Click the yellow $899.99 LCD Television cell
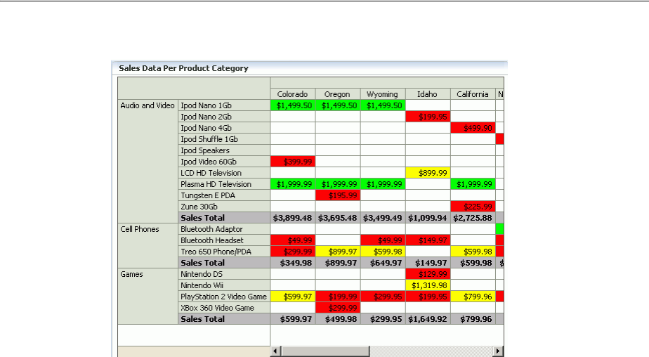 tap(428, 173)
